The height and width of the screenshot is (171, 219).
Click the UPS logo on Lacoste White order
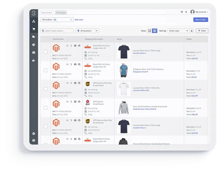(88, 84)
